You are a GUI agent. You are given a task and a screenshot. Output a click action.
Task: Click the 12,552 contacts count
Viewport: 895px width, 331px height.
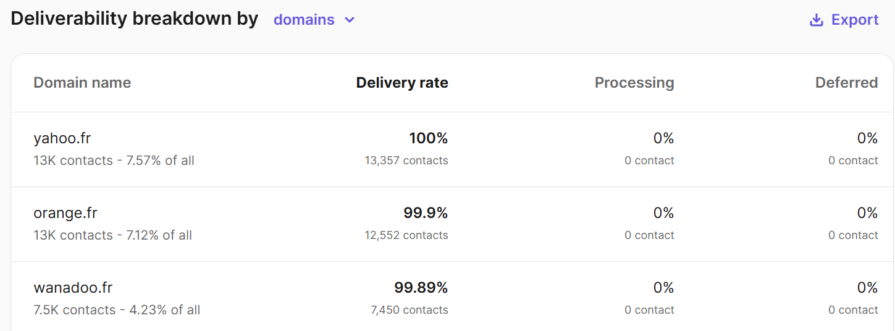click(406, 235)
